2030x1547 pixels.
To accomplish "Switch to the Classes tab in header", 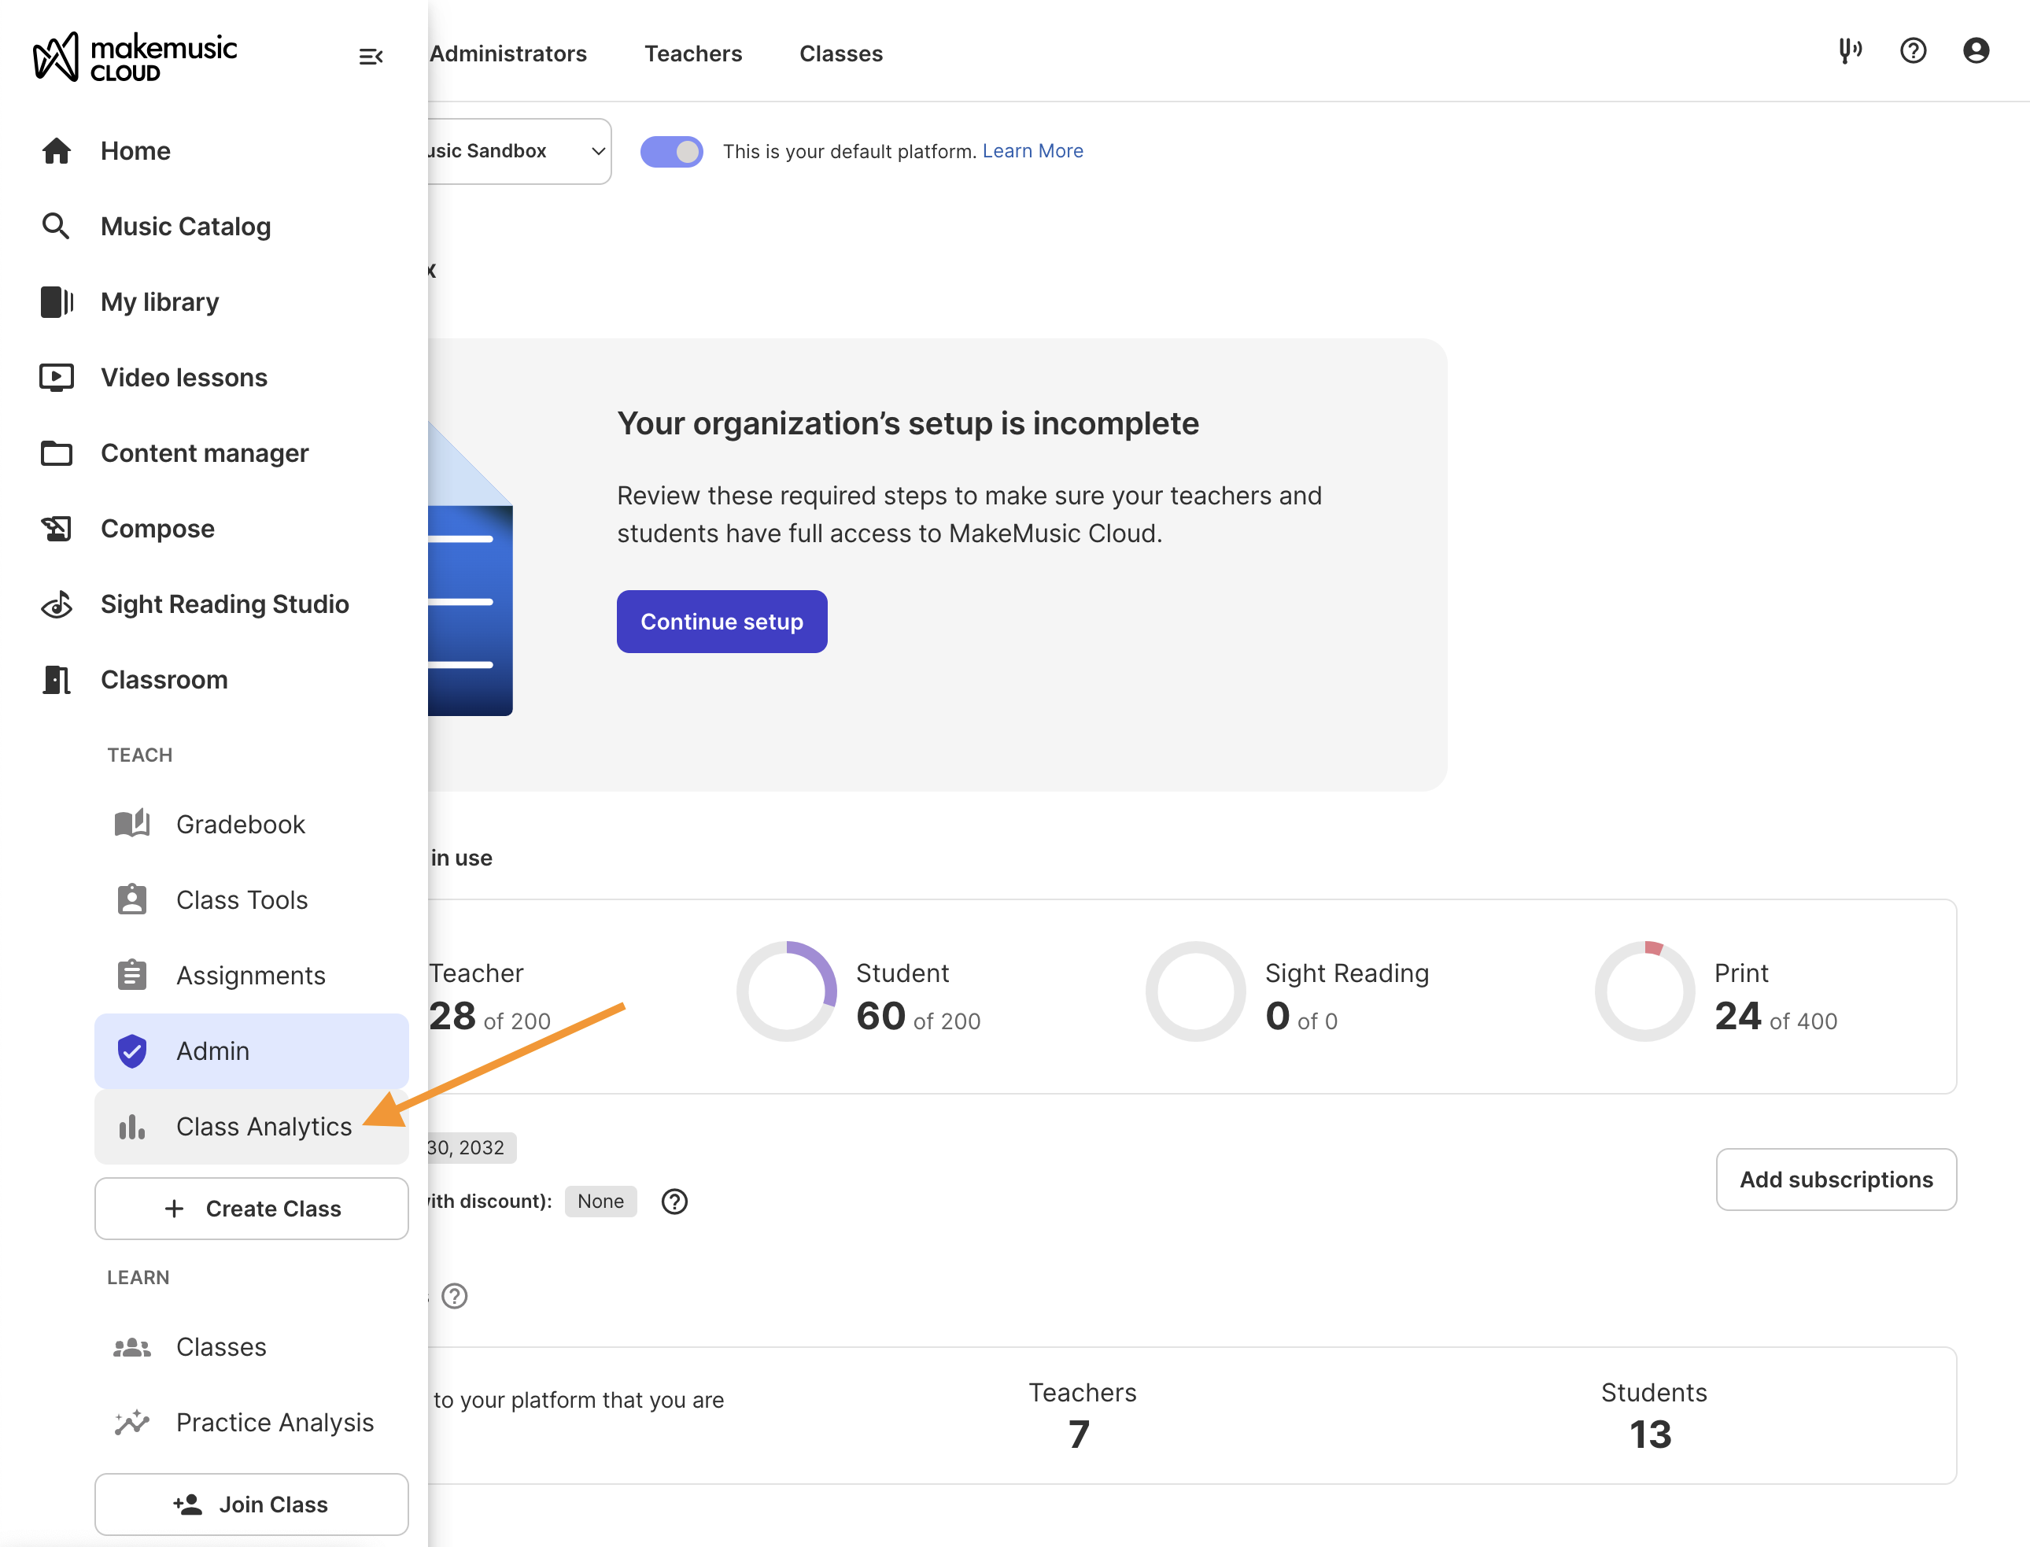I will (x=841, y=54).
